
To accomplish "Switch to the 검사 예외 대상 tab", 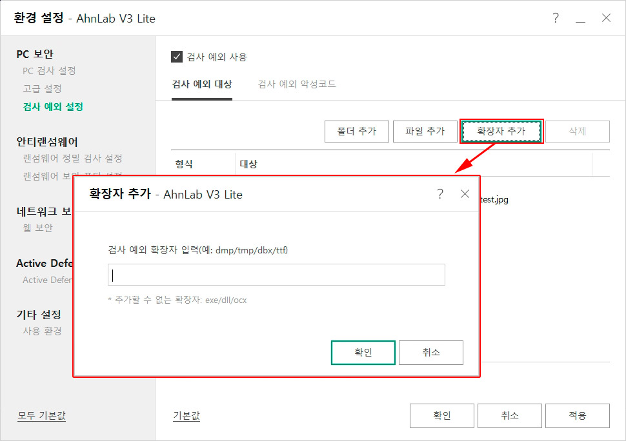I will (x=201, y=84).
